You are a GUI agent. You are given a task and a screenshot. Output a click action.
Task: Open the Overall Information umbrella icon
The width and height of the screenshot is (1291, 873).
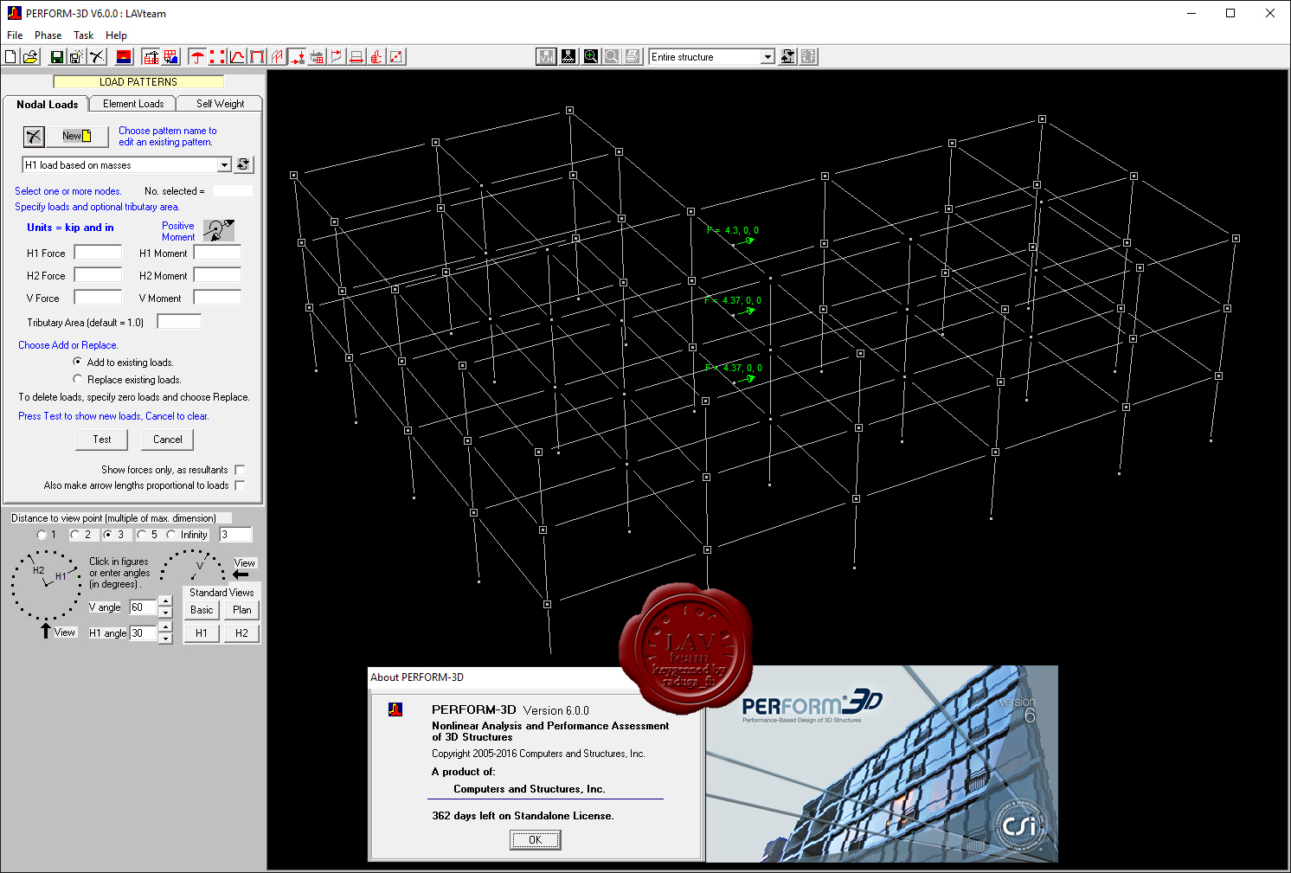[198, 57]
